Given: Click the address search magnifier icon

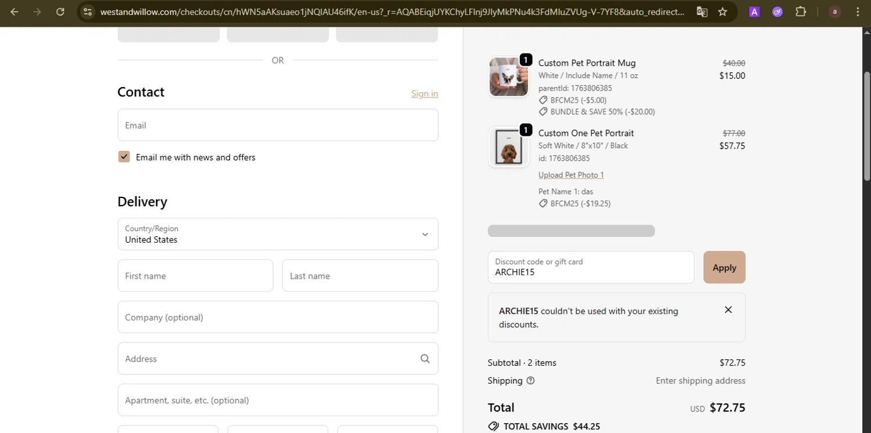Looking at the screenshot, I should (425, 359).
